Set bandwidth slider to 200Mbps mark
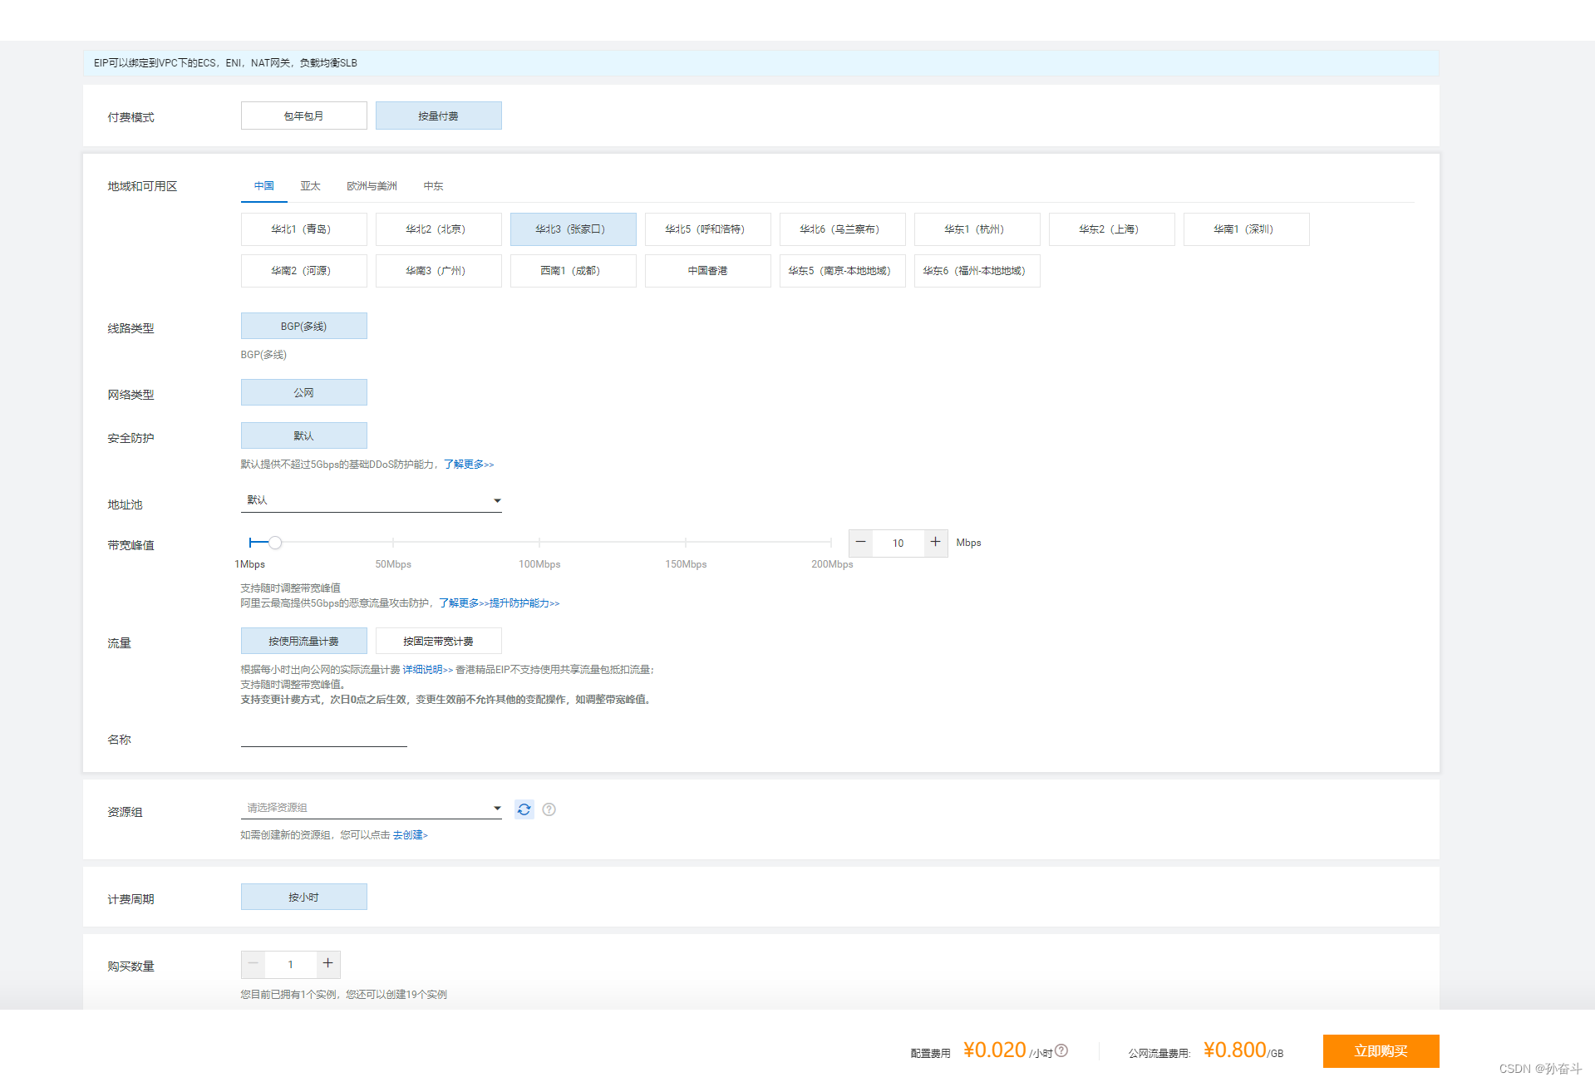This screenshot has width=1595, height=1082. coord(831,543)
